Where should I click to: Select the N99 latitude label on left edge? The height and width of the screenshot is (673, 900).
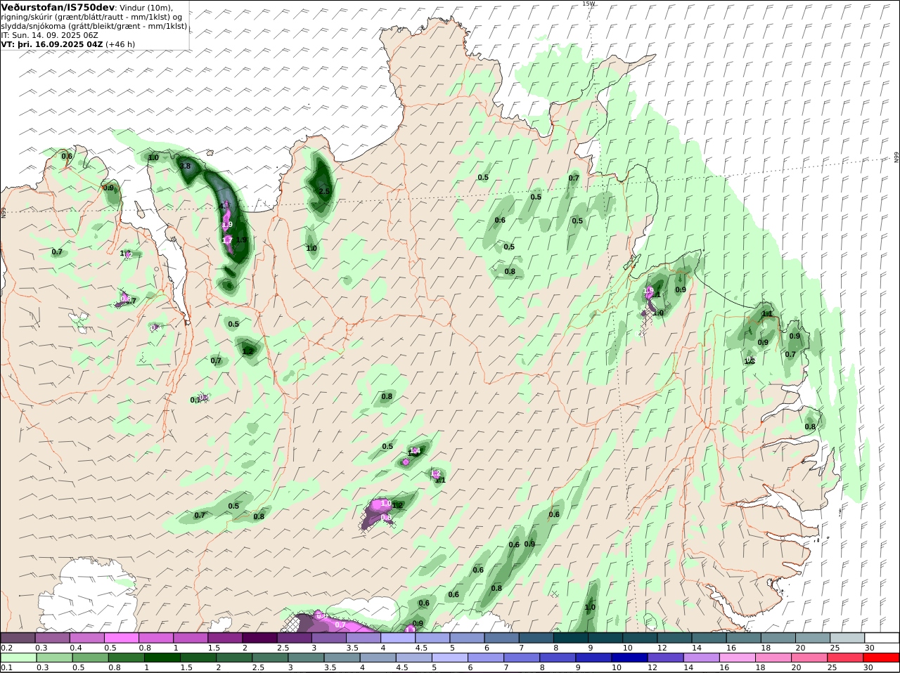point(4,211)
